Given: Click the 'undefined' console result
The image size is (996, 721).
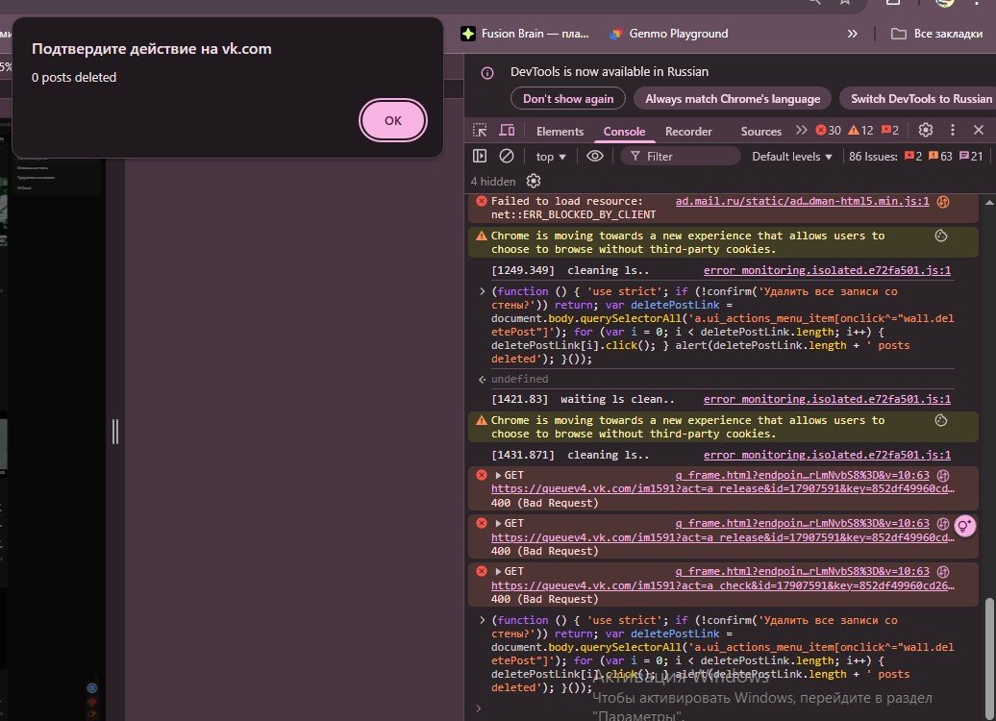Looking at the screenshot, I should click(x=519, y=379).
